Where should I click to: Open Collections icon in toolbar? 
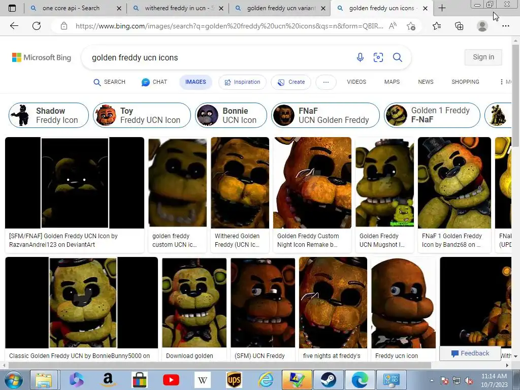(x=459, y=26)
